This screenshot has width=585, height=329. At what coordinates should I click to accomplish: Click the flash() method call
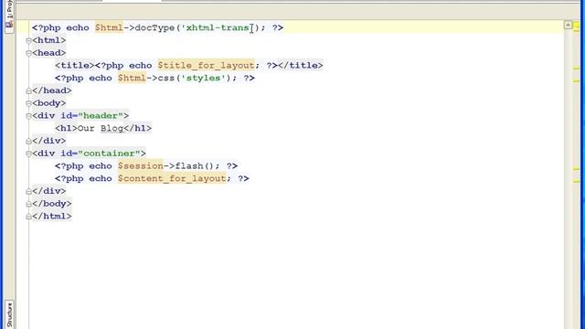195,166
